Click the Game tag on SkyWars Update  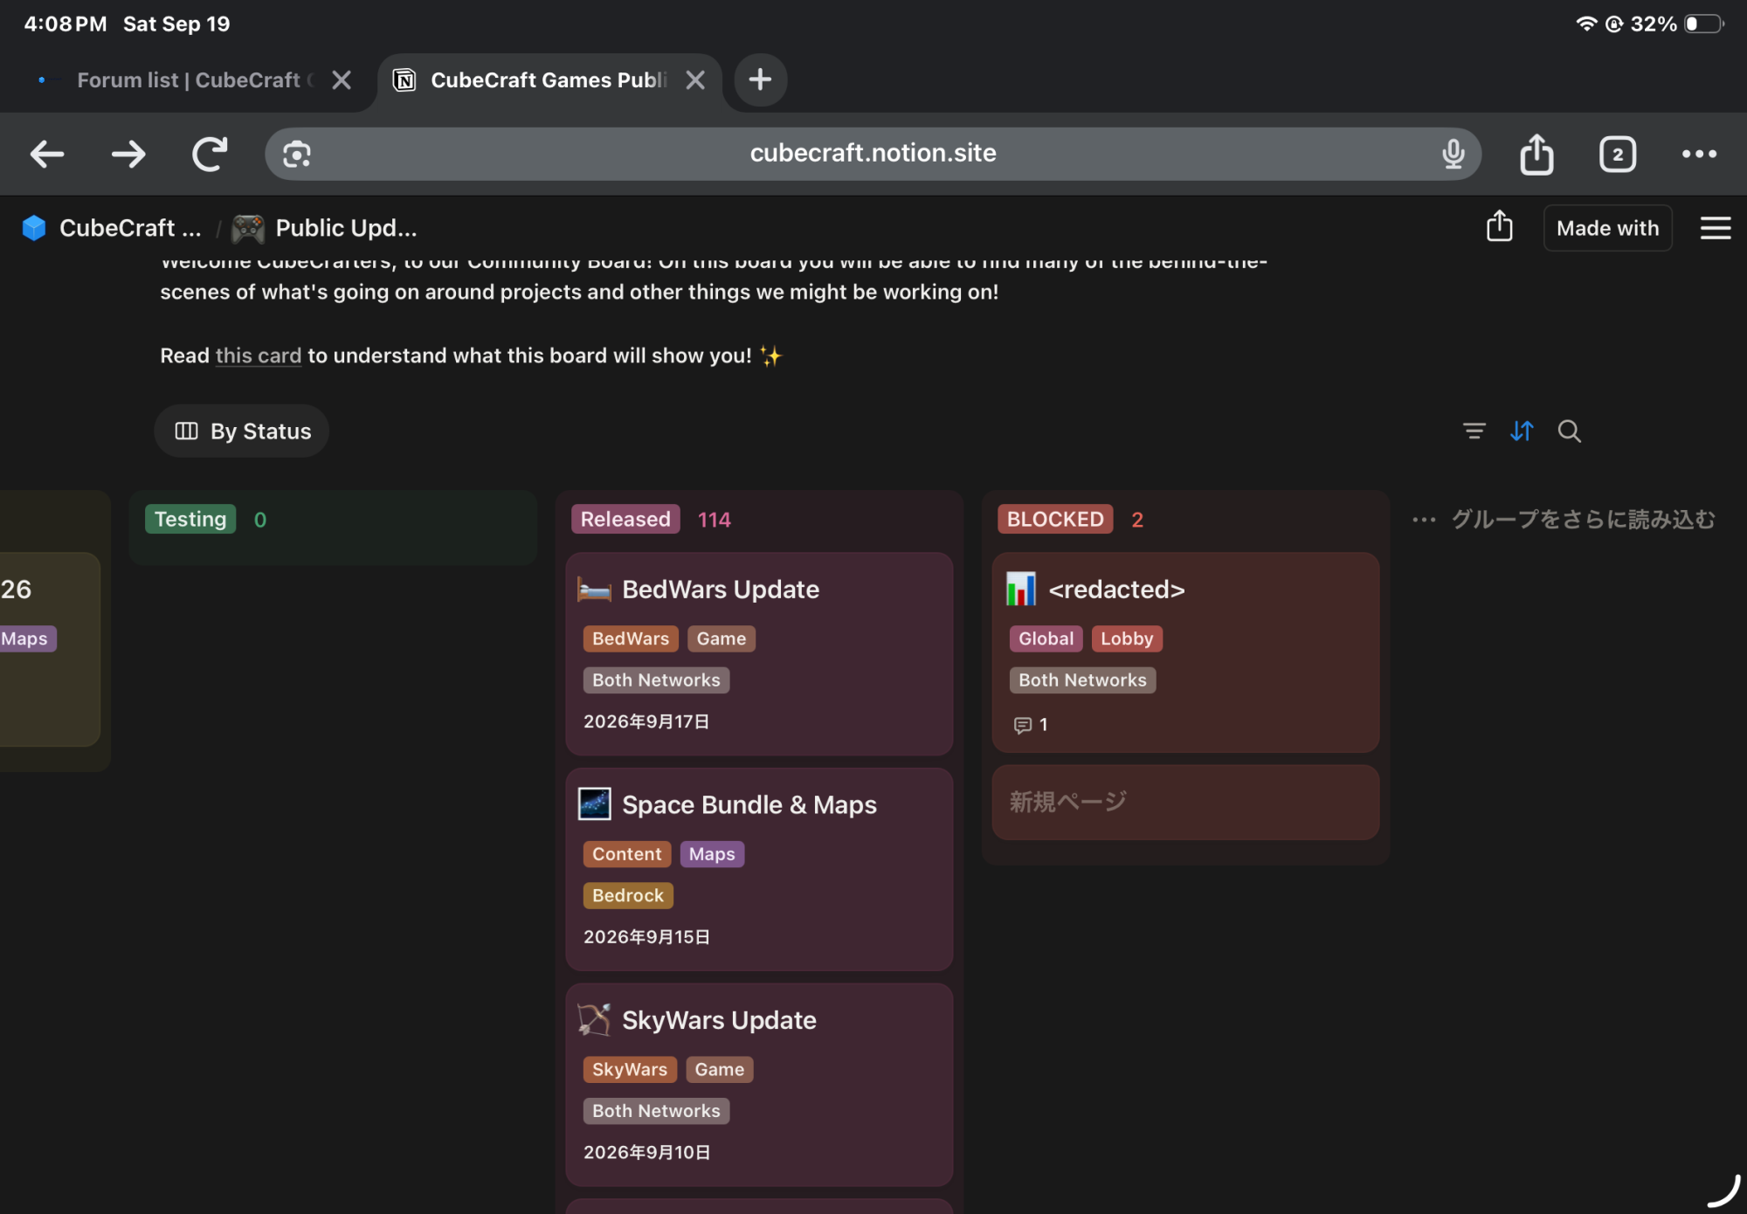point(720,1070)
